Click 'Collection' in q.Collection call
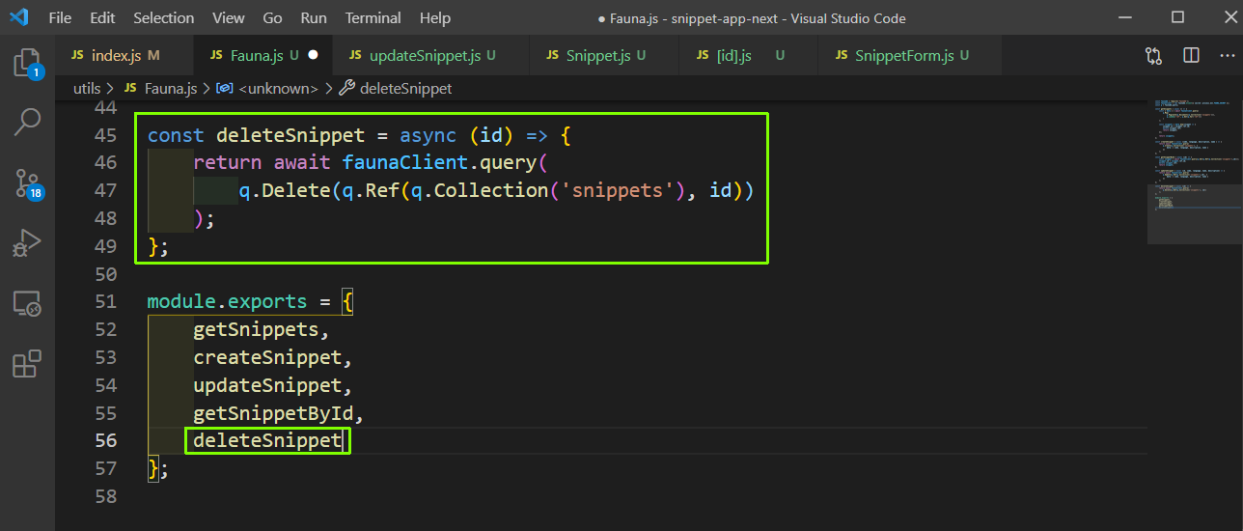Screen dimensions: 1243x531 [x=491, y=191]
